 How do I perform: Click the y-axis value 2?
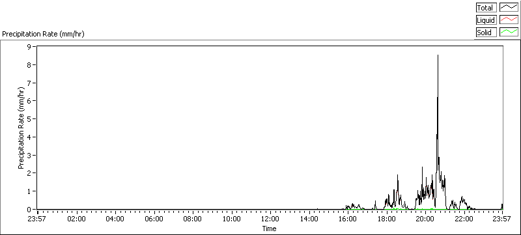29,173
